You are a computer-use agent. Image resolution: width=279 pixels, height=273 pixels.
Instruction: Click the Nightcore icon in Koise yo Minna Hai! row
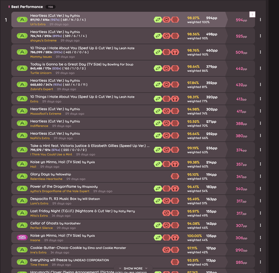tap(175, 164)
